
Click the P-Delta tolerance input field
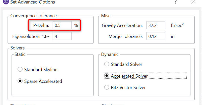tap(62, 25)
